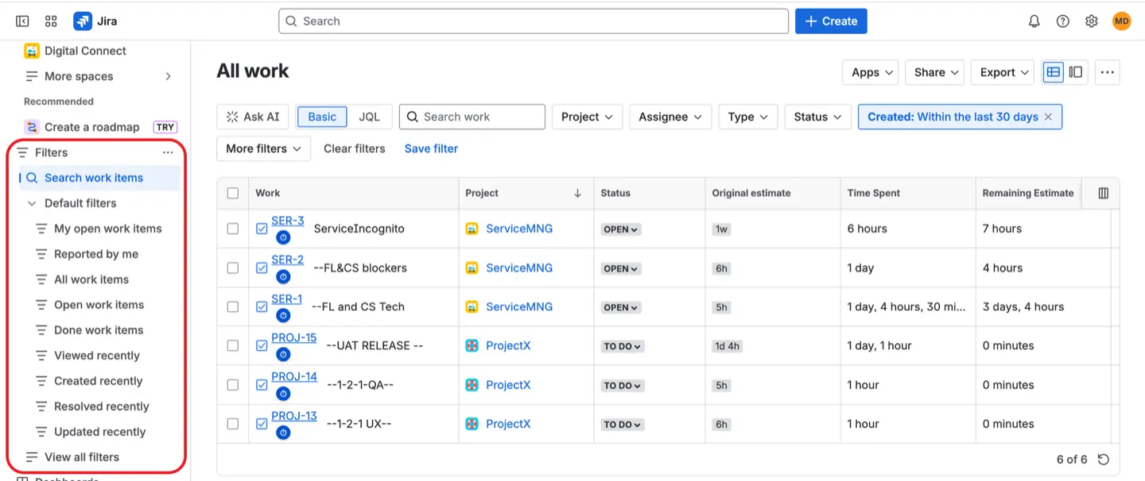This screenshot has height=481, width=1145.
Task: Open the Export menu
Action: [1001, 71]
